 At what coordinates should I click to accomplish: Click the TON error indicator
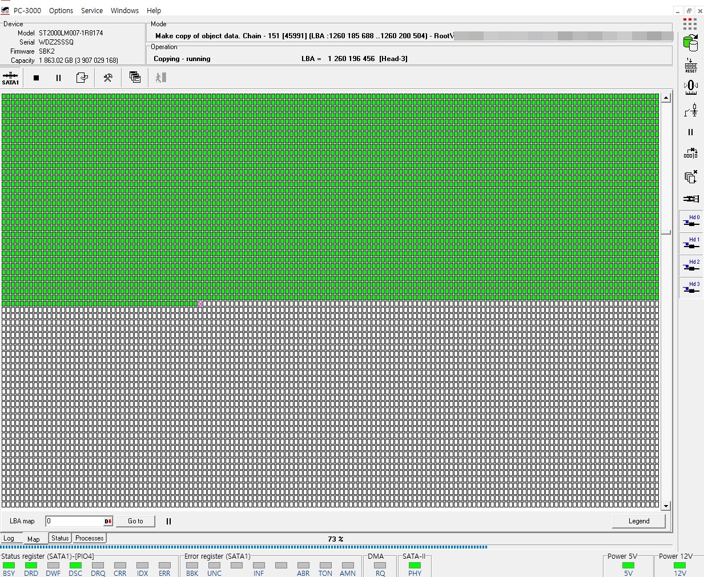325,566
